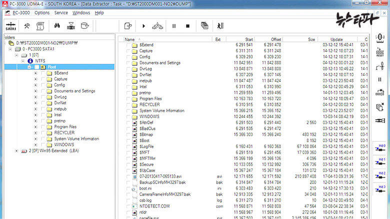390x219 pixels.
Task: Click the disk with hand toolbar icon
Action: (85, 26)
